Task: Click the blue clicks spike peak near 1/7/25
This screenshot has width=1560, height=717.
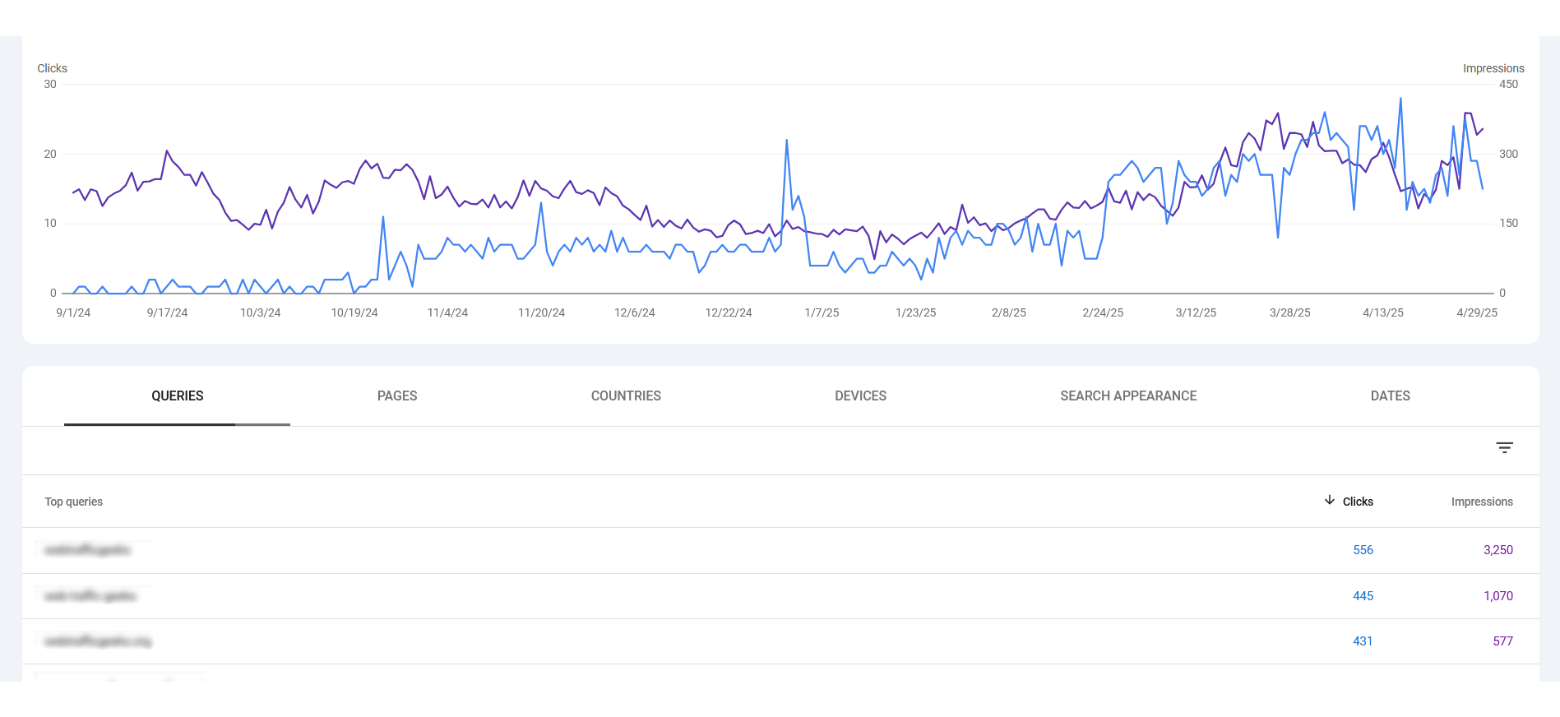Action: (787, 141)
